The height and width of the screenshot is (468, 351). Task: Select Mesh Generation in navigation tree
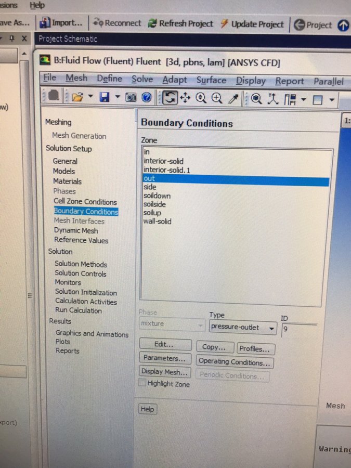[x=79, y=136]
